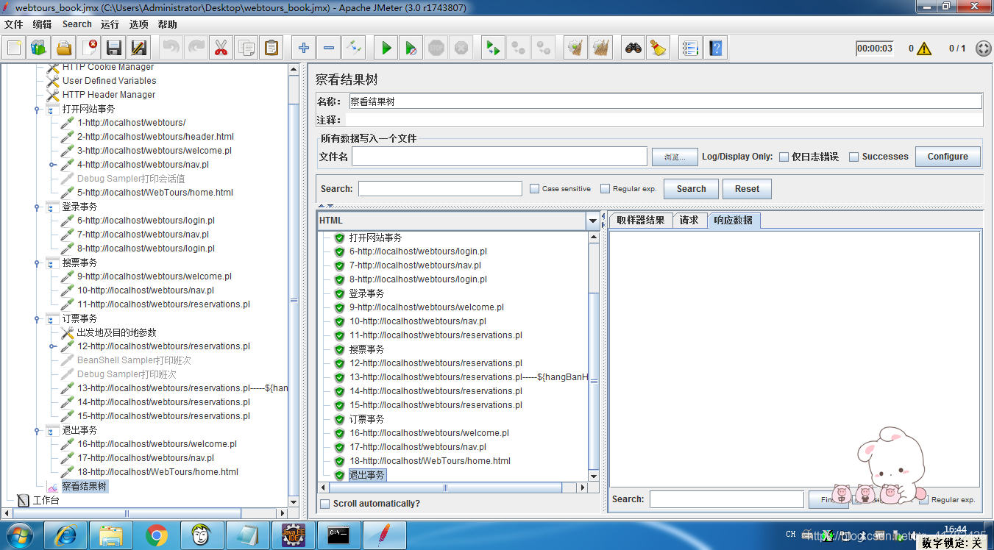Click the 浏览... browse button
The width and height of the screenshot is (994, 550).
[675, 157]
